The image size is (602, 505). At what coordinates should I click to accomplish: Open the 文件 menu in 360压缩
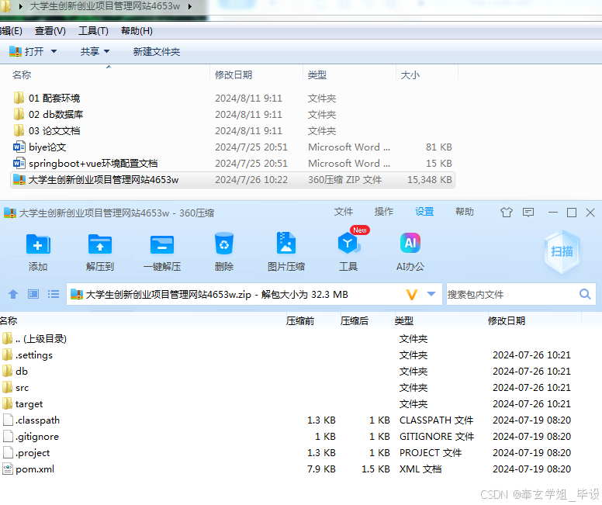click(343, 212)
